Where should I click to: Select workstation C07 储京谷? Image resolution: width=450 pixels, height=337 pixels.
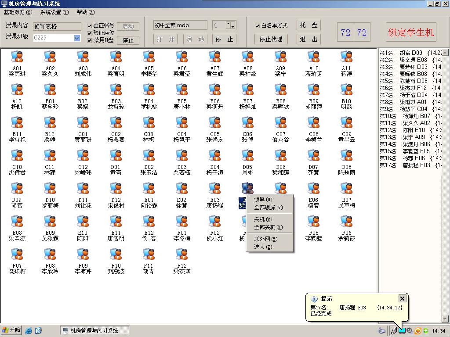(x=280, y=123)
